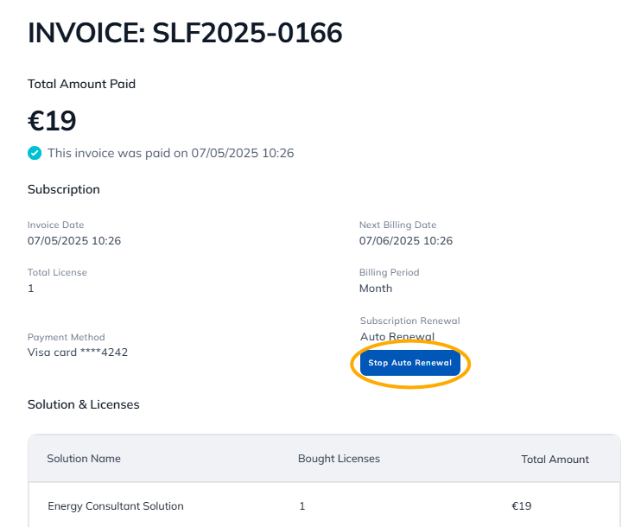622x527 pixels.
Task: Click the invoice number SLF2025-0166 heading
Action: (185, 33)
